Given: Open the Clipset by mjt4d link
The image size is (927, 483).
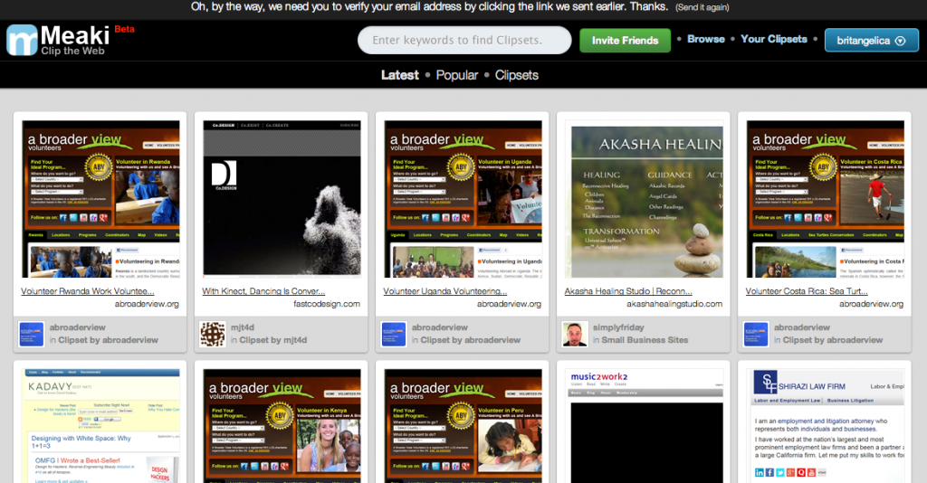Looking at the screenshot, I should (x=273, y=340).
